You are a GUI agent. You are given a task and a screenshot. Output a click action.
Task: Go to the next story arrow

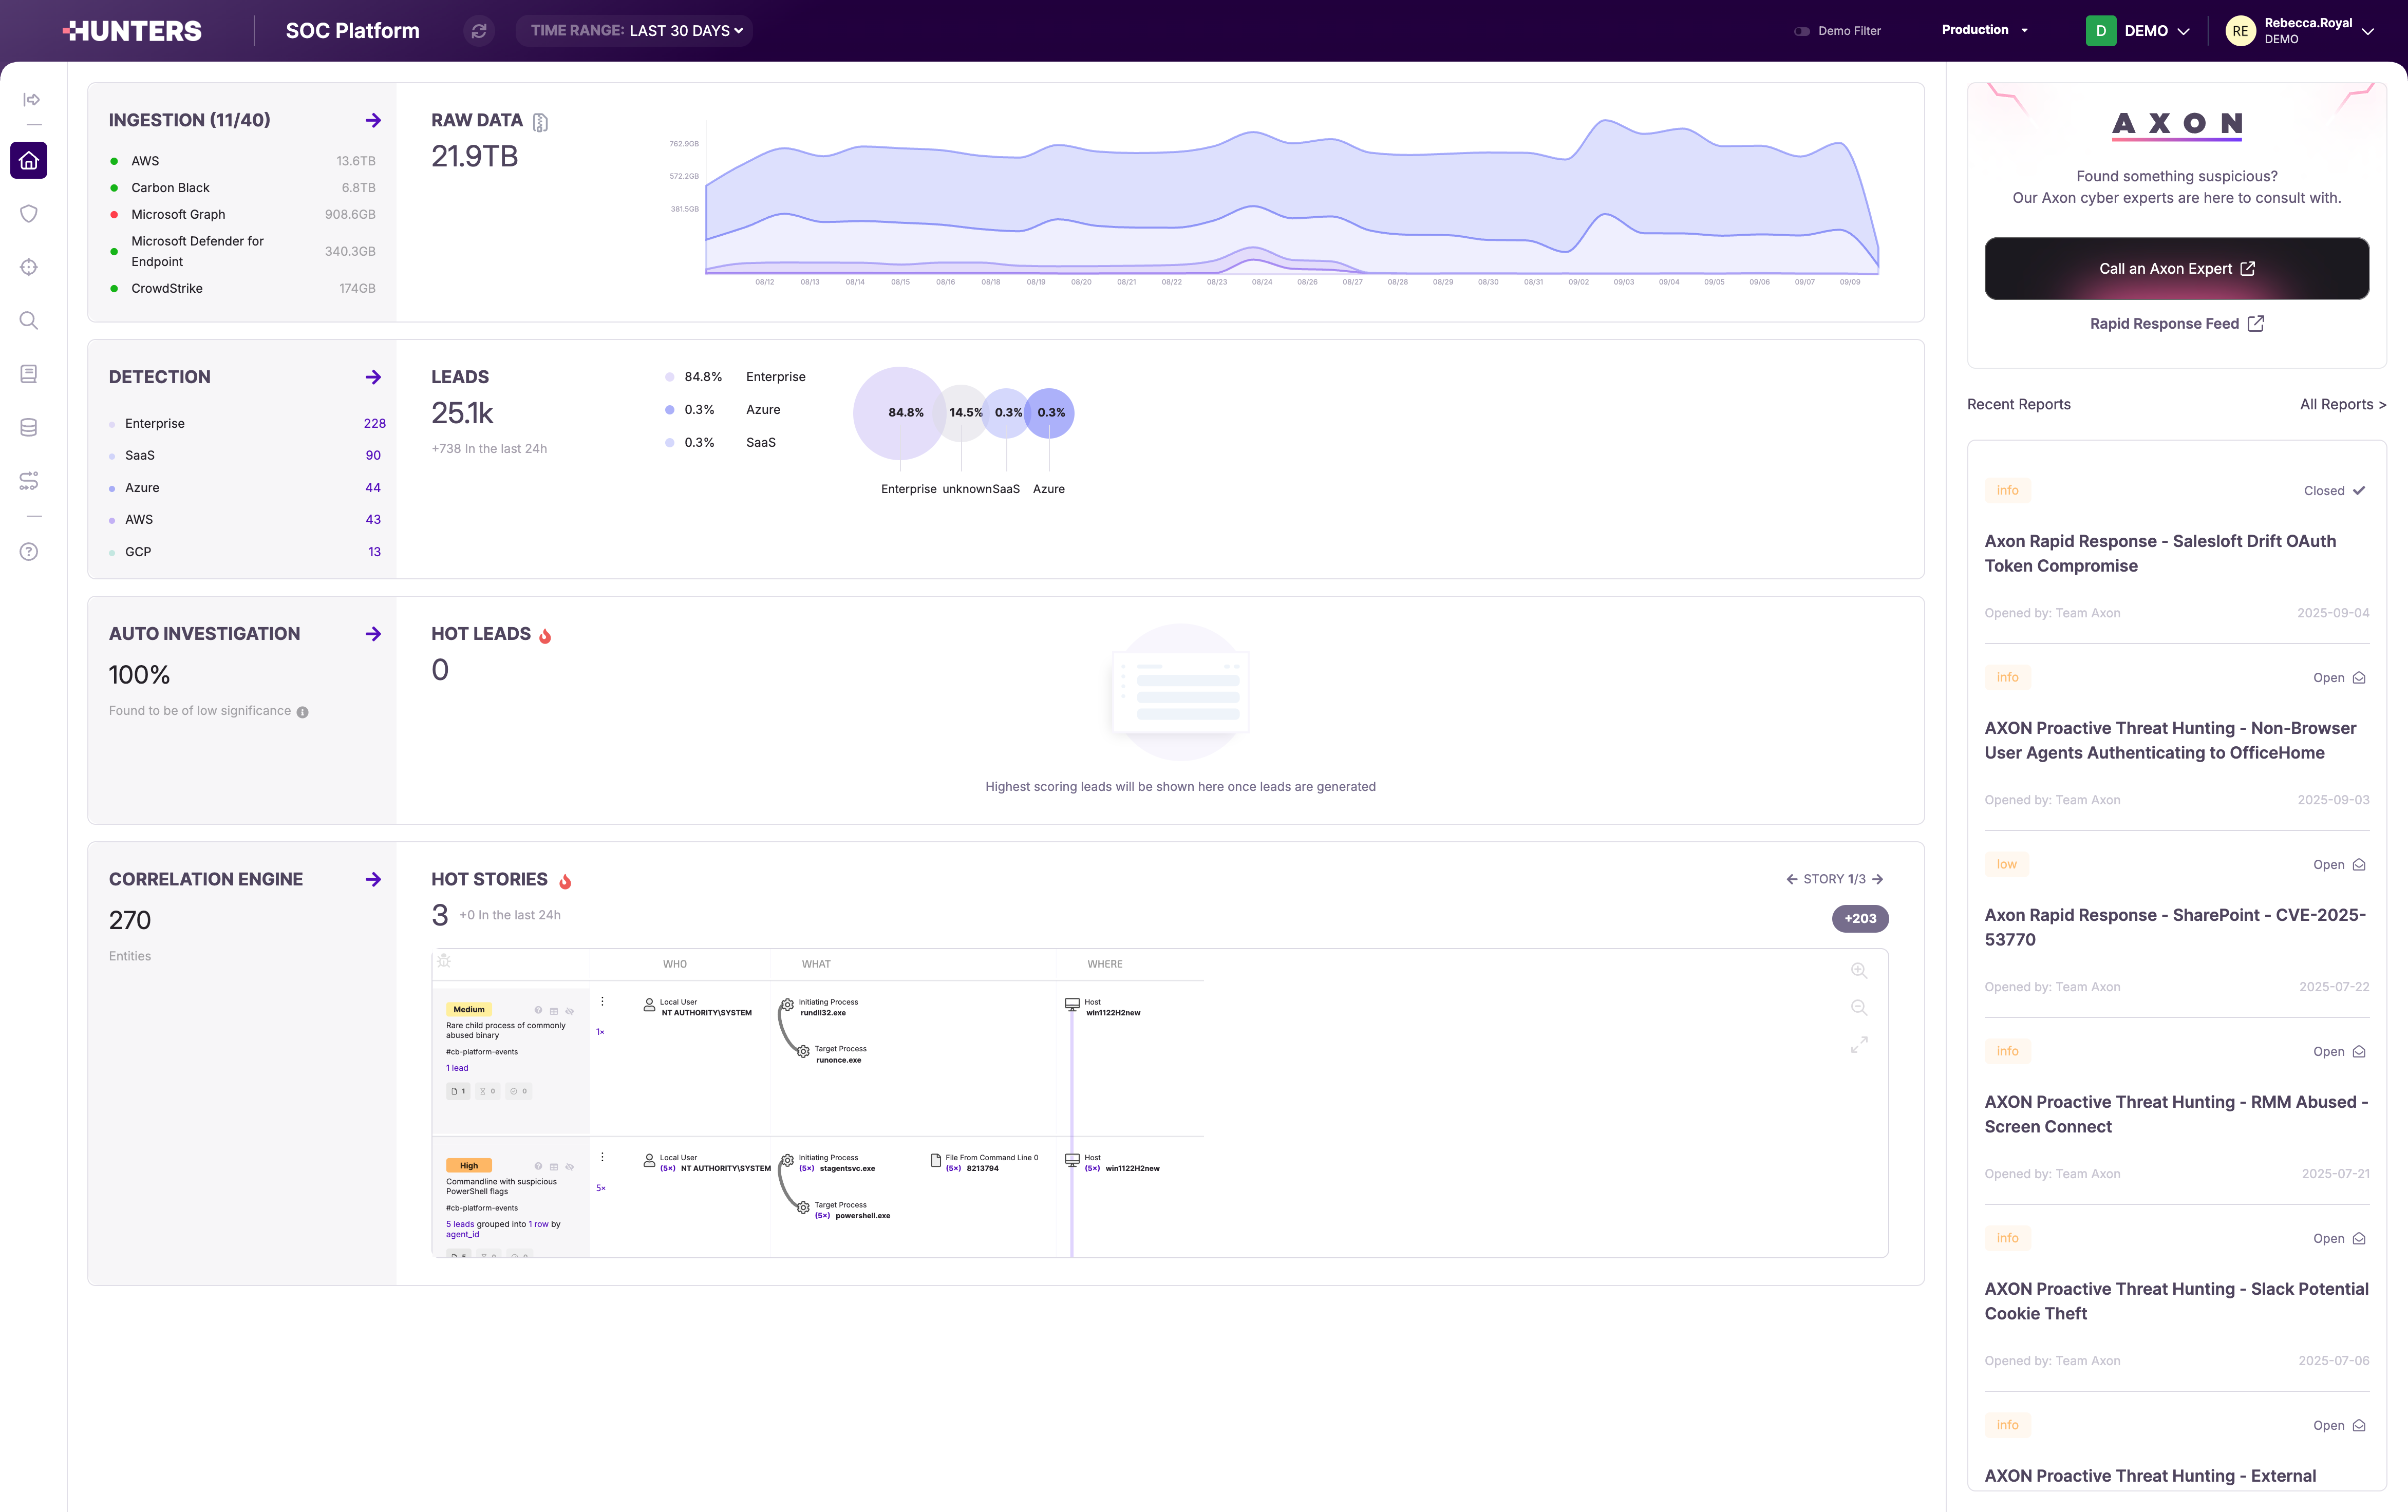(x=1878, y=879)
